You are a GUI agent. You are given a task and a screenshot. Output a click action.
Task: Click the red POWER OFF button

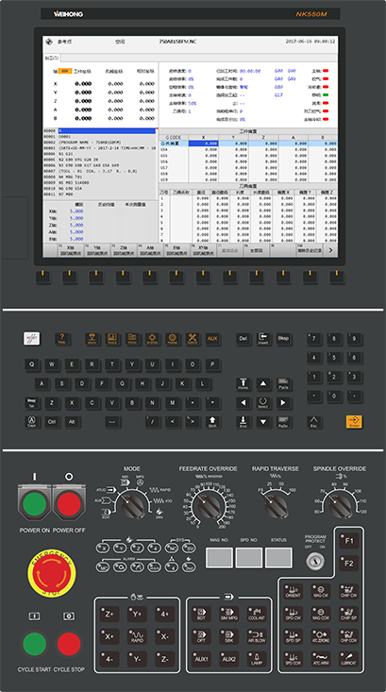69,505
